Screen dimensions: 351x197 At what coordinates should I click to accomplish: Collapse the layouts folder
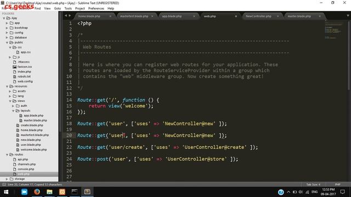click(13, 111)
